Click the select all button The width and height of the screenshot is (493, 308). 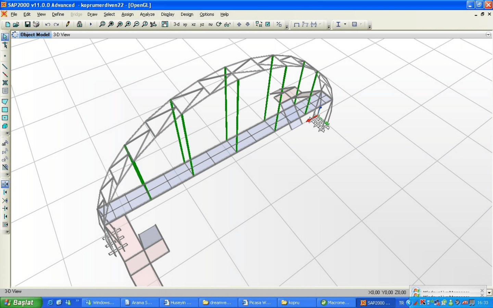point(5,143)
